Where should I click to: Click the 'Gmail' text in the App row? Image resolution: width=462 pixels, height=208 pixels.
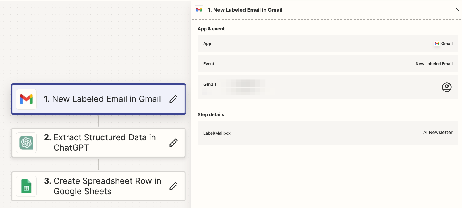[447, 44]
